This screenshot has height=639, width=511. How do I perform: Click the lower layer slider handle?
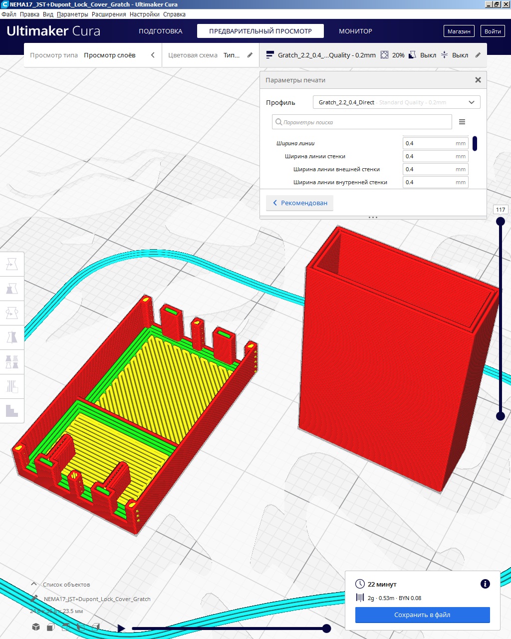click(501, 416)
